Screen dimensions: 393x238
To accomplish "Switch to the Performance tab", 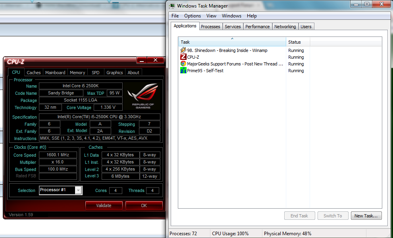I will (x=257, y=27).
